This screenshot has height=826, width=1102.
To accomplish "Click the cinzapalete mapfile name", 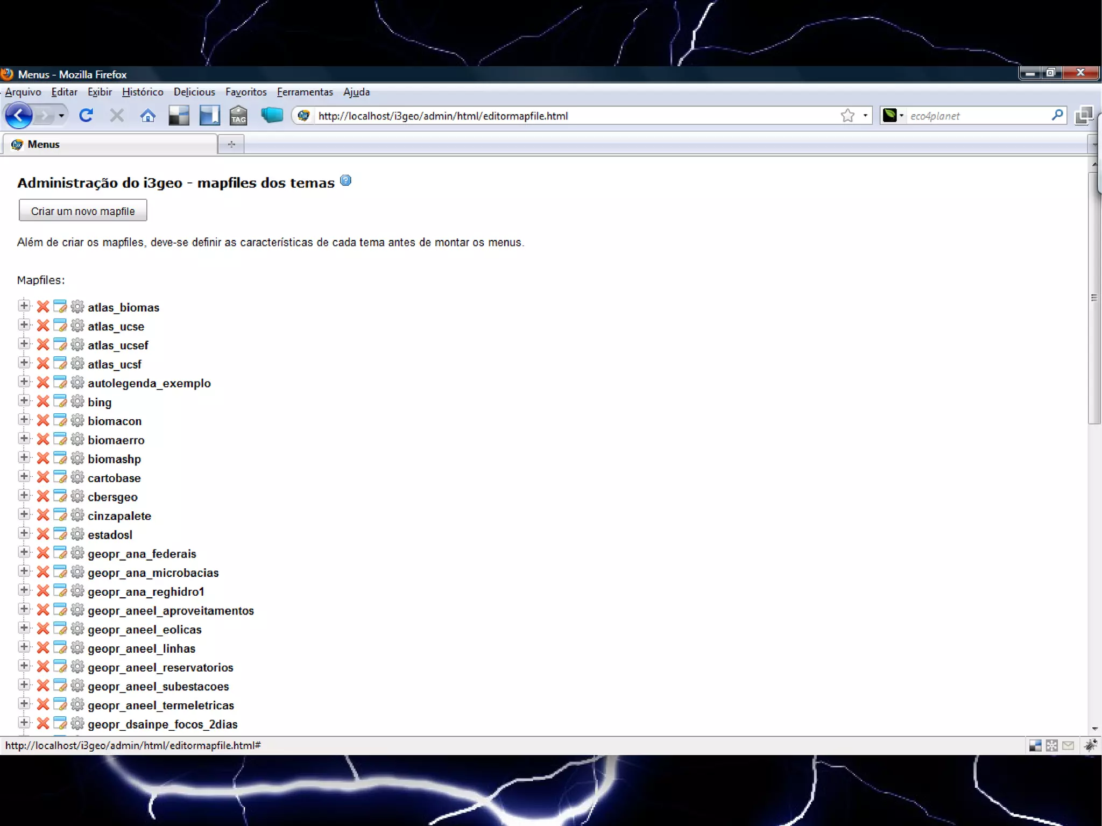I will click(x=119, y=516).
